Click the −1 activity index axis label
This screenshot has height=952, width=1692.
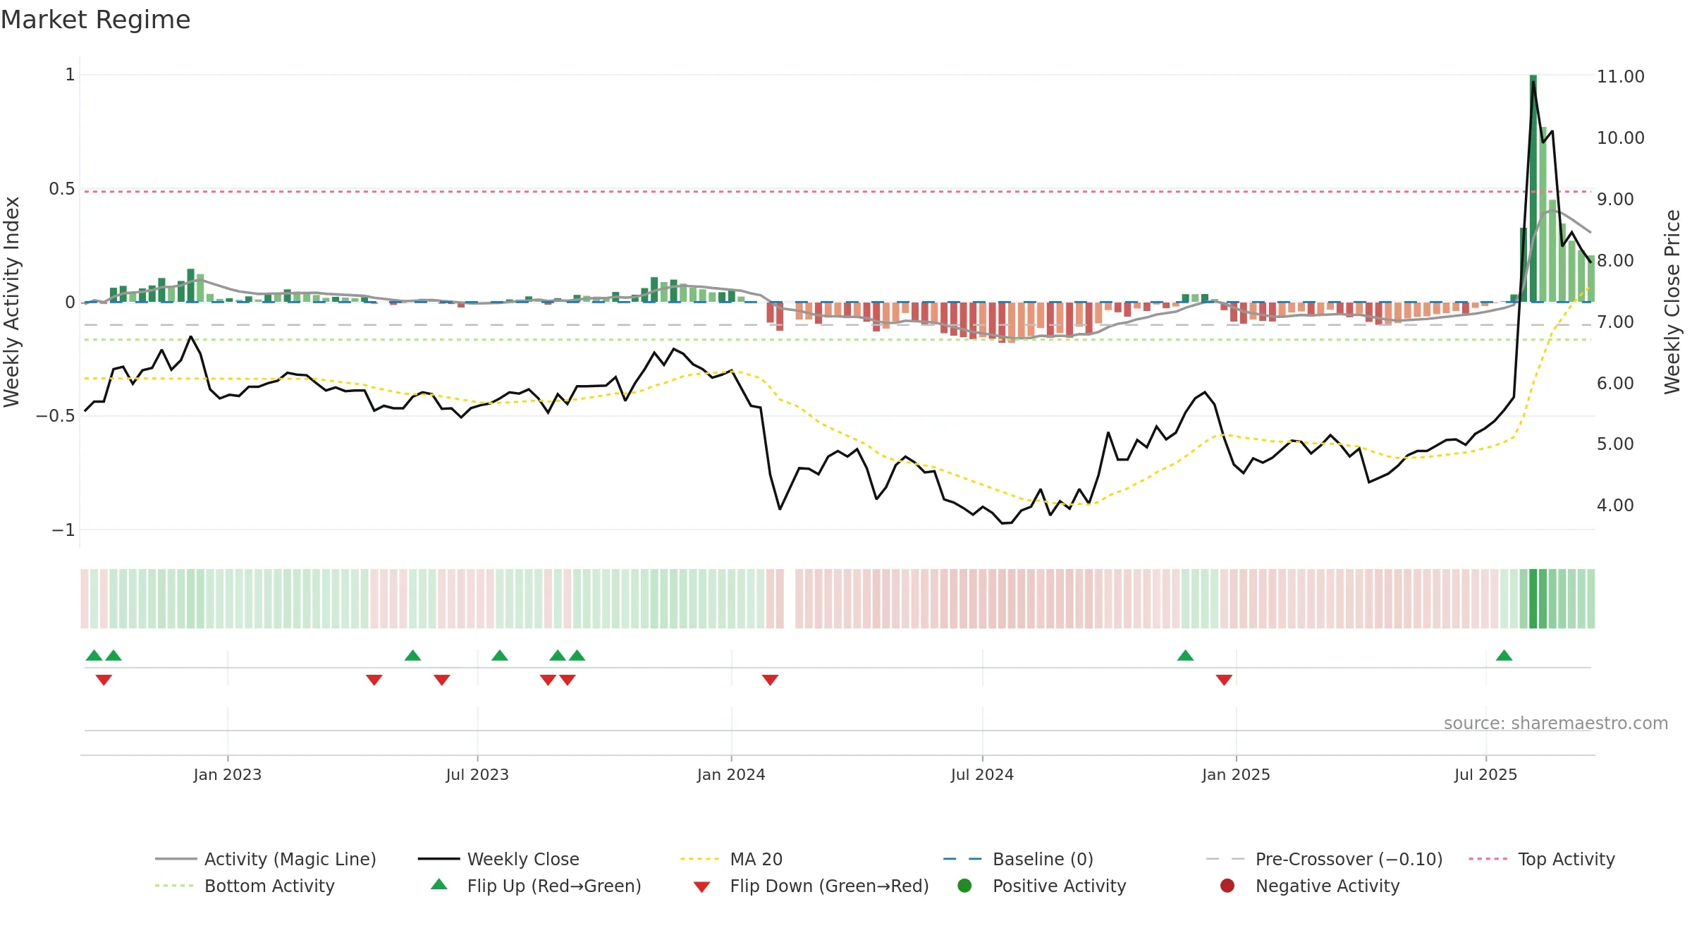tap(63, 530)
